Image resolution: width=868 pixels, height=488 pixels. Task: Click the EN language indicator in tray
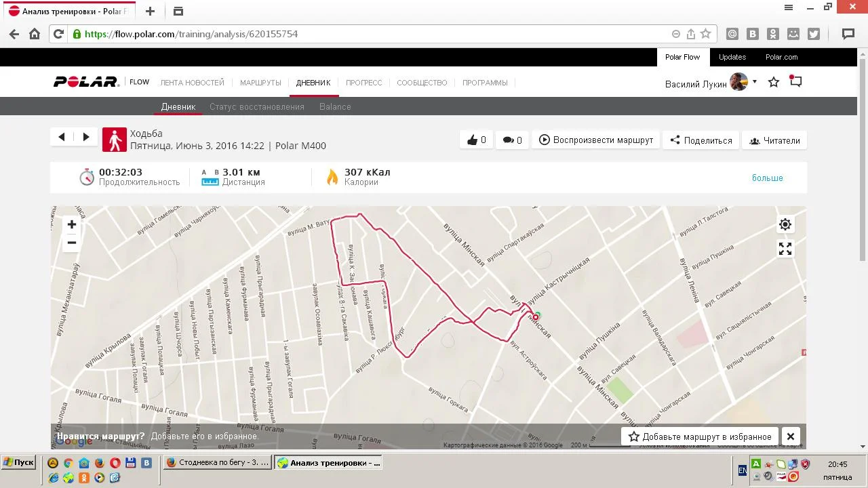point(743,470)
